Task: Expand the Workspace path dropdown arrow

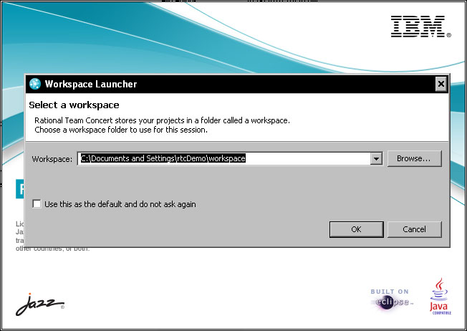Action: tap(376, 159)
